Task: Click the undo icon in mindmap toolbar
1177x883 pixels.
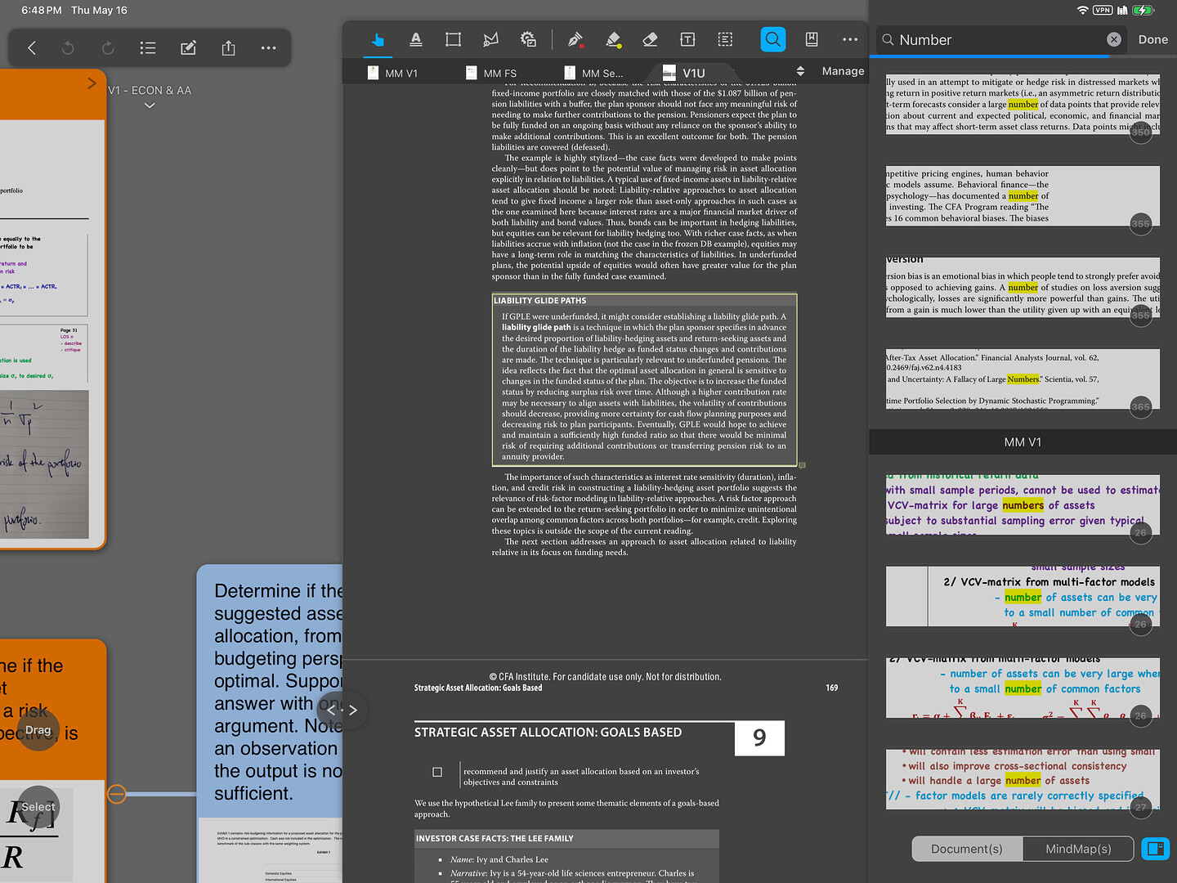Action: pos(68,48)
